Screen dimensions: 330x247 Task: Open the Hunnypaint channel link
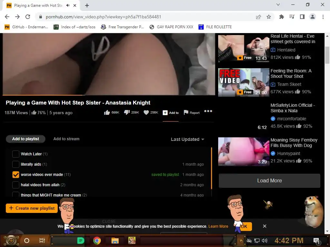[x=288, y=153]
